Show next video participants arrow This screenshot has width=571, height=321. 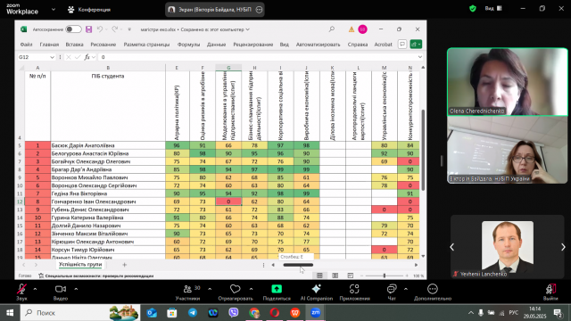click(x=563, y=247)
